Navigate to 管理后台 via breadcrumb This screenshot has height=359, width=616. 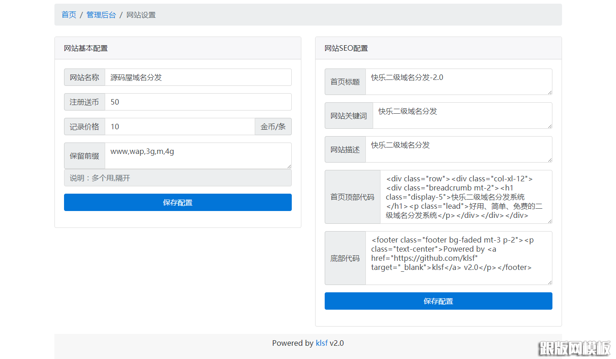point(101,15)
